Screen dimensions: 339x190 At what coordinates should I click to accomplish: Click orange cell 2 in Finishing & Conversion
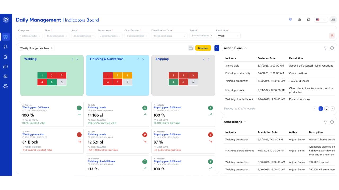(117, 75)
